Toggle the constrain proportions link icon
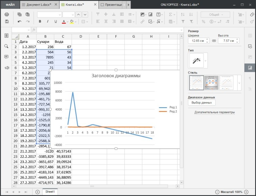Screen dimensions: 256x196 [214, 41]
